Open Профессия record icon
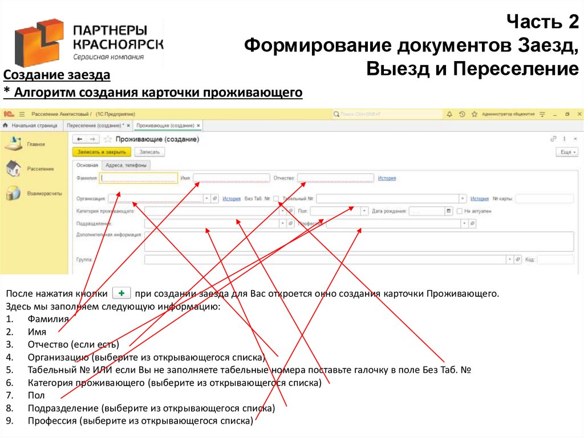This screenshot has height=438, width=584. (472, 223)
